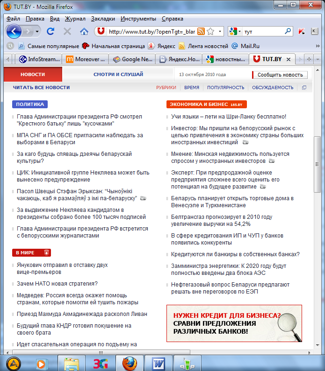The height and width of the screenshot is (371, 325).
Task: Click camera icon beside Инвестор headline
Action: (x=246, y=142)
